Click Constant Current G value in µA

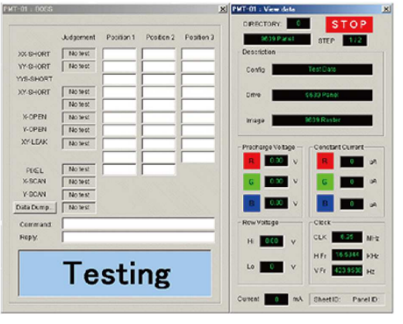(352, 182)
